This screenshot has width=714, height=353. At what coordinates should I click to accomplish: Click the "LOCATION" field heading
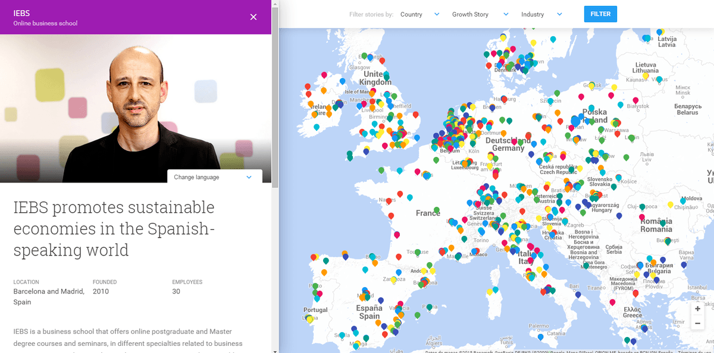[x=26, y=282]
